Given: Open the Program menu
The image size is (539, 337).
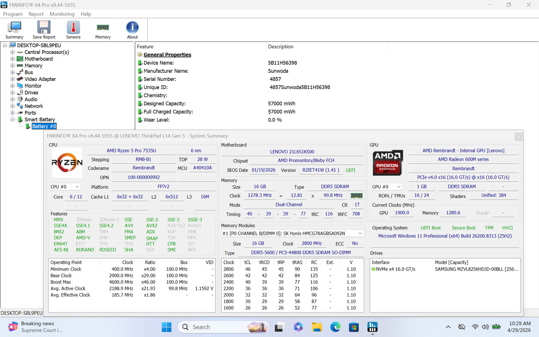Looking at the screenshot, I should pos(13,14).
